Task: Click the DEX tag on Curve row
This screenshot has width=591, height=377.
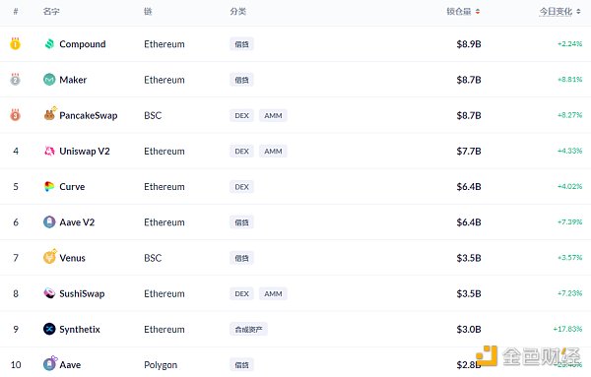Action: tap(241, 187)
